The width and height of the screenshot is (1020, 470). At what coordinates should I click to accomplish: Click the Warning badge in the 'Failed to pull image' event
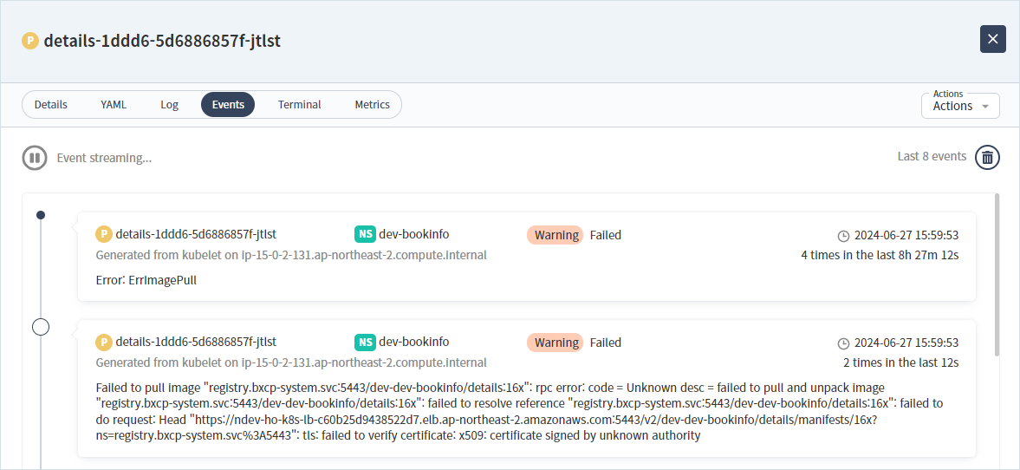click(x=555, y=343)
